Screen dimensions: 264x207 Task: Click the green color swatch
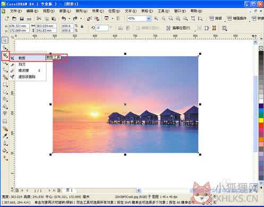pos(261,115)
